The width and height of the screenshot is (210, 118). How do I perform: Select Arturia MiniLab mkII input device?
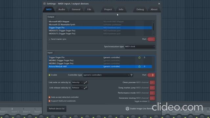tap(100, 67)
